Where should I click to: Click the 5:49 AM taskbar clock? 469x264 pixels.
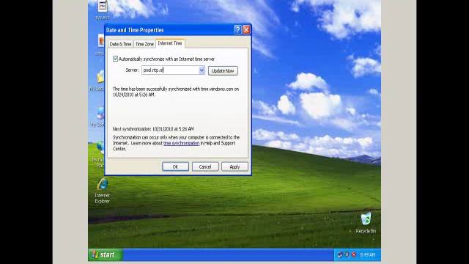[x=368, y=254]
